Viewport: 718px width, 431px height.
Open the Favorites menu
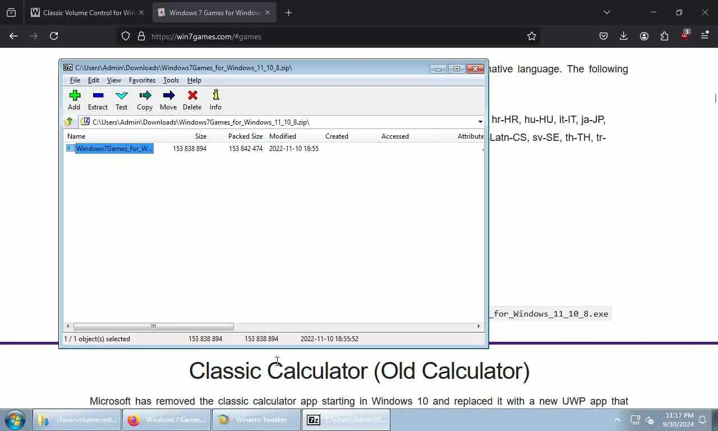coord(142,80)
